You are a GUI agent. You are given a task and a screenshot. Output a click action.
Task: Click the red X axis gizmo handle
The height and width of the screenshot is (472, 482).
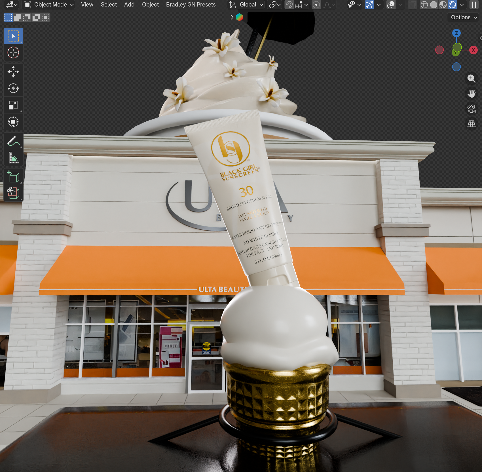click(473, 50)
